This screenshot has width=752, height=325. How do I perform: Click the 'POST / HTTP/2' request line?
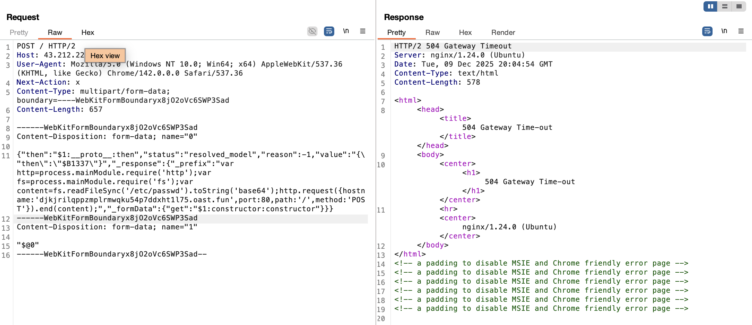point(46,46)
